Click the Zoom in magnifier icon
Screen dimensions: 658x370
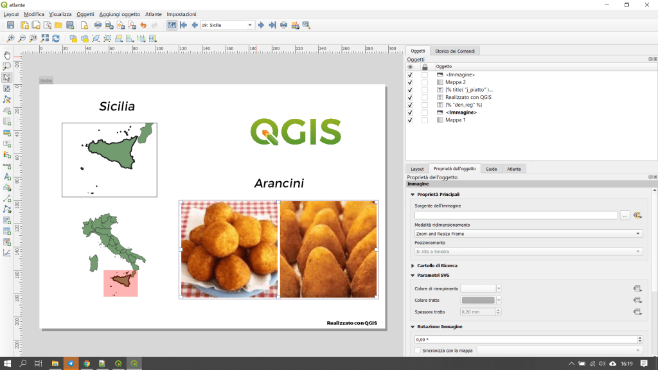tap(11, 39)
